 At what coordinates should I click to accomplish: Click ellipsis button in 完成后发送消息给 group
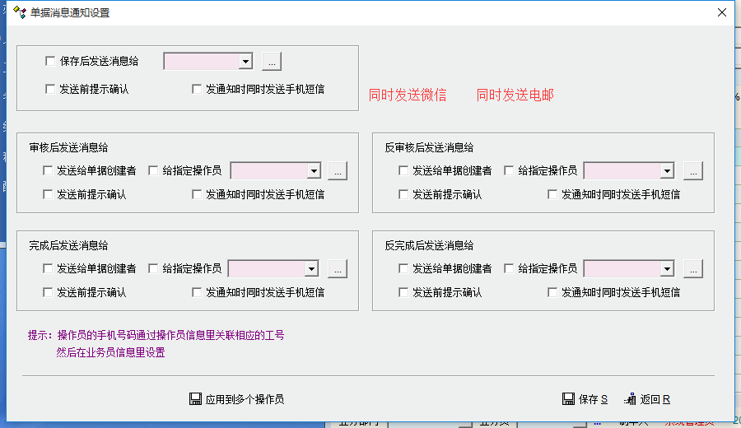[338, 268]
